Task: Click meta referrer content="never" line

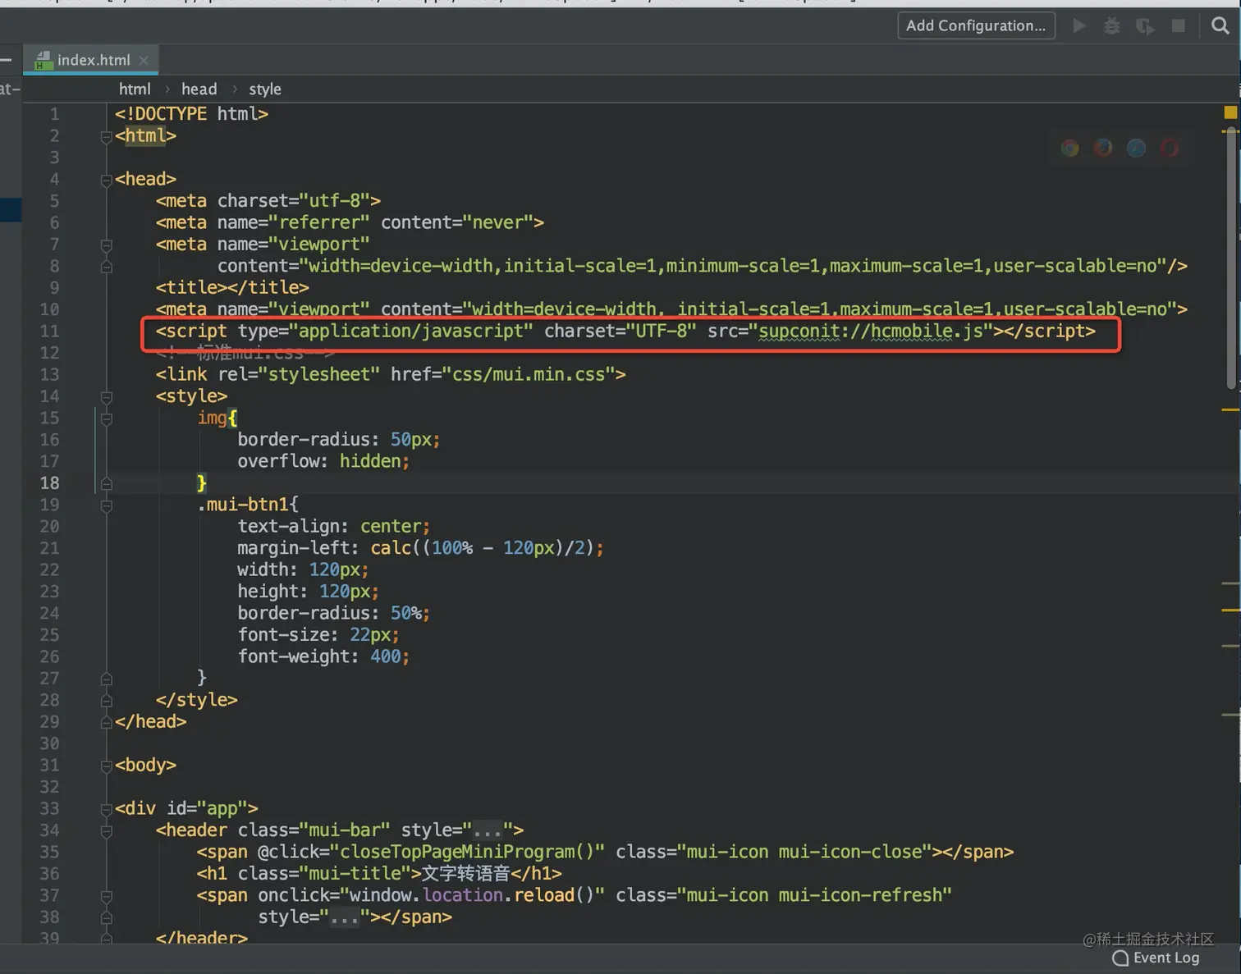Action: click(350, 223)
